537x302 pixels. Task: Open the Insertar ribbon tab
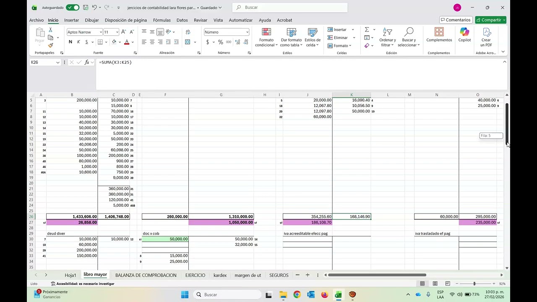click(71, 20)
